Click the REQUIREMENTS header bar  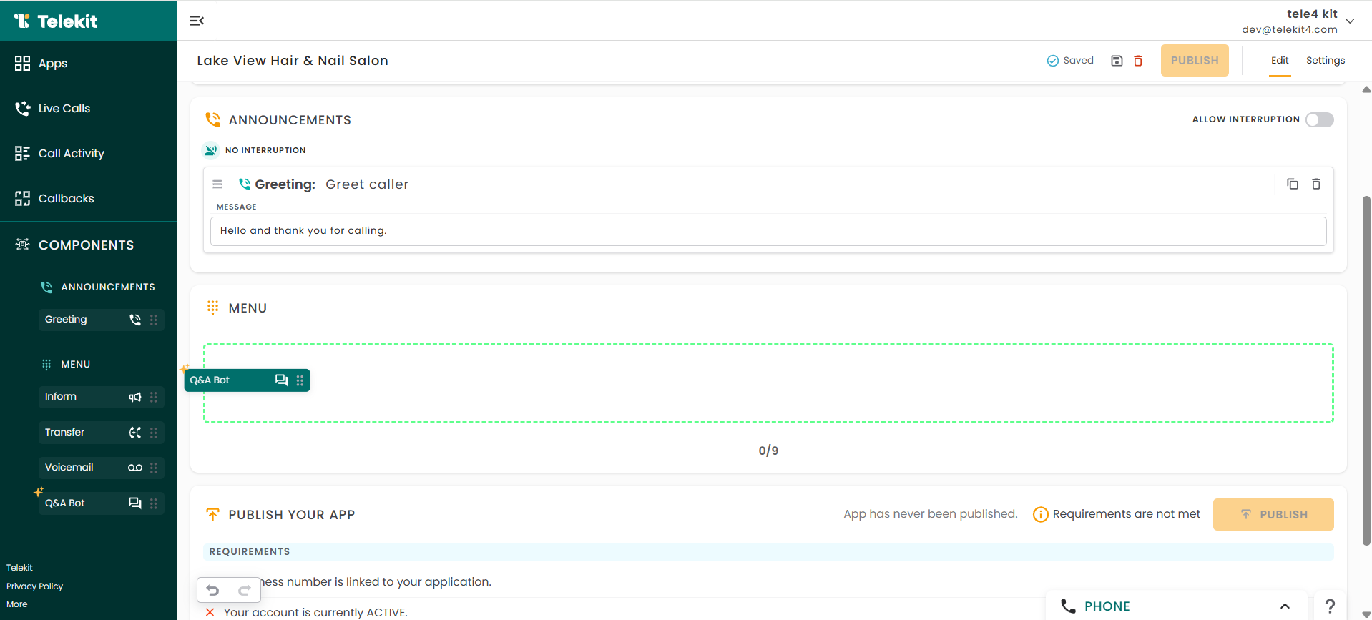coord(768,552)
